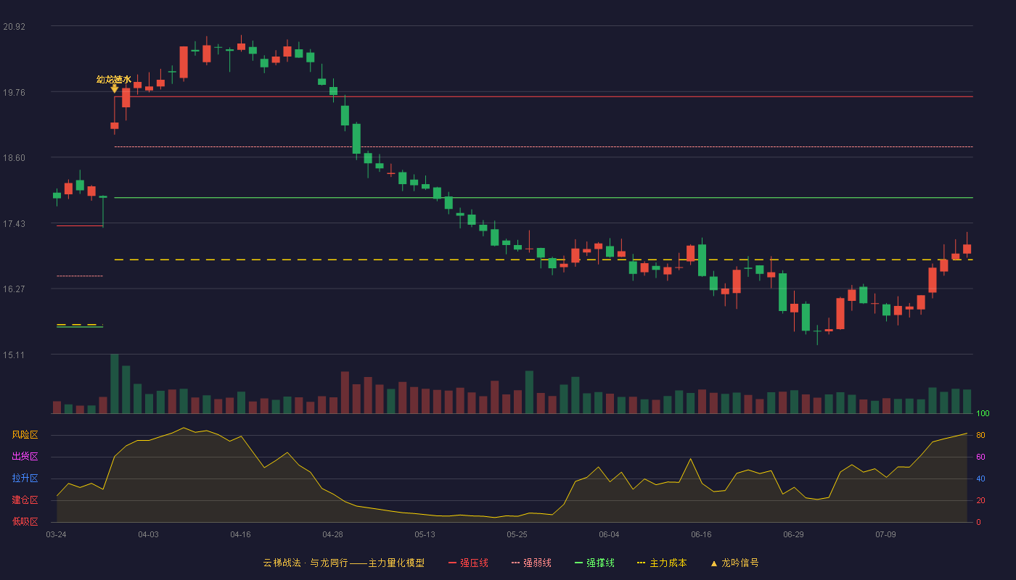Toggle the 强撑线 legend label

600,563
